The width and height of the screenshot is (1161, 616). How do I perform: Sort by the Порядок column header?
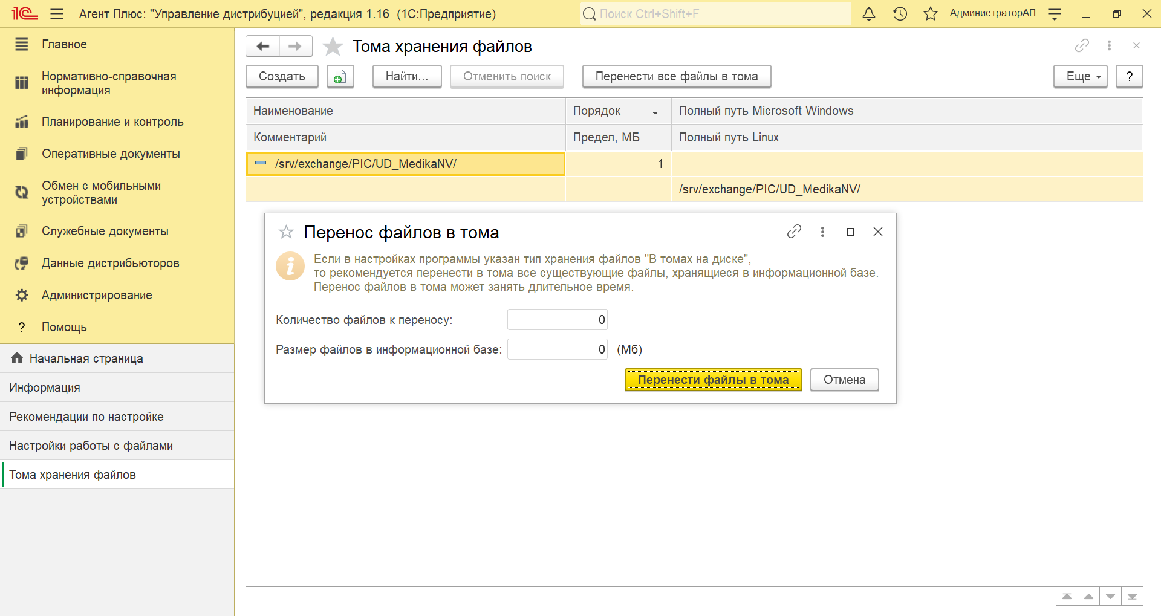tap(618, 111)
